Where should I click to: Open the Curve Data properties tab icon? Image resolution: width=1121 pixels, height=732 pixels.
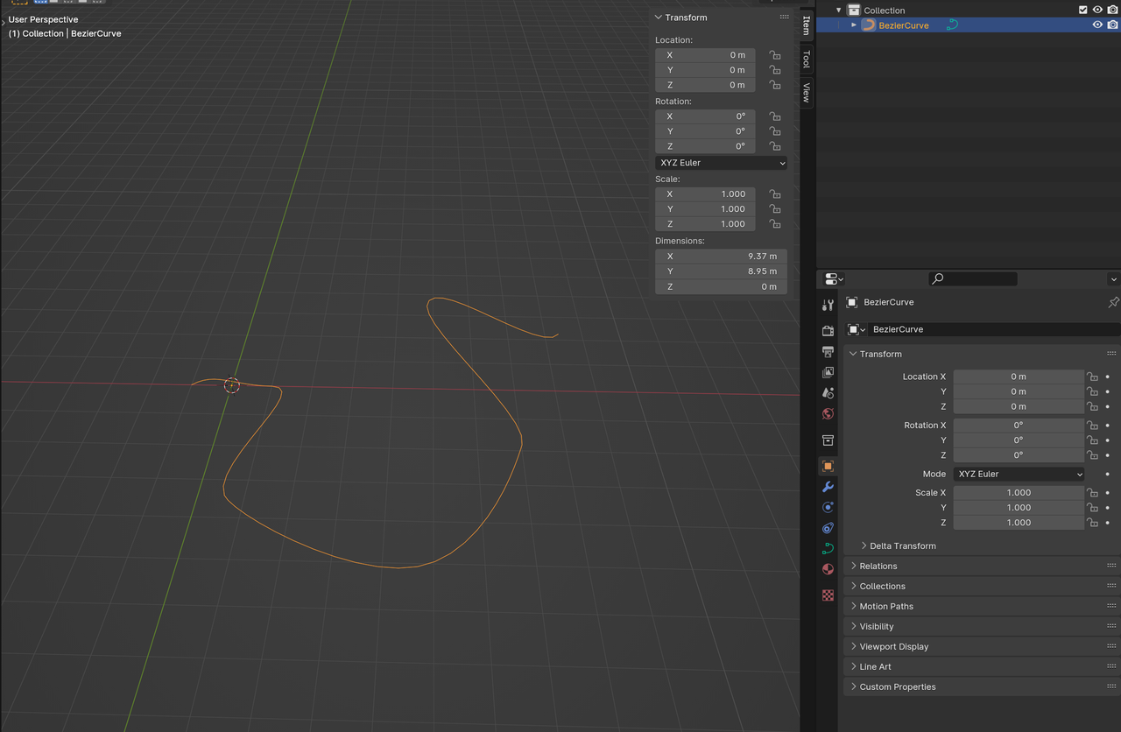pos(828,548)
